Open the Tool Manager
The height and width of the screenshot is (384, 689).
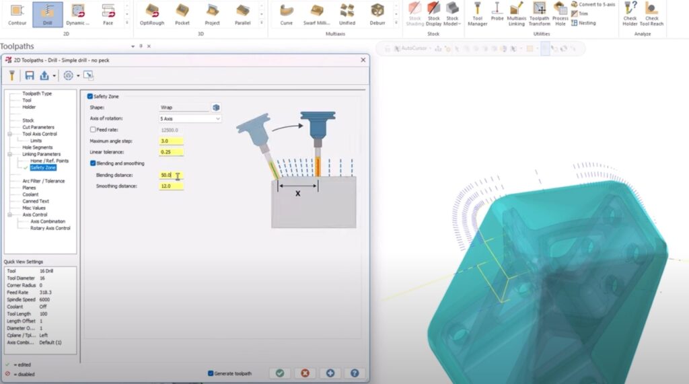478,14
